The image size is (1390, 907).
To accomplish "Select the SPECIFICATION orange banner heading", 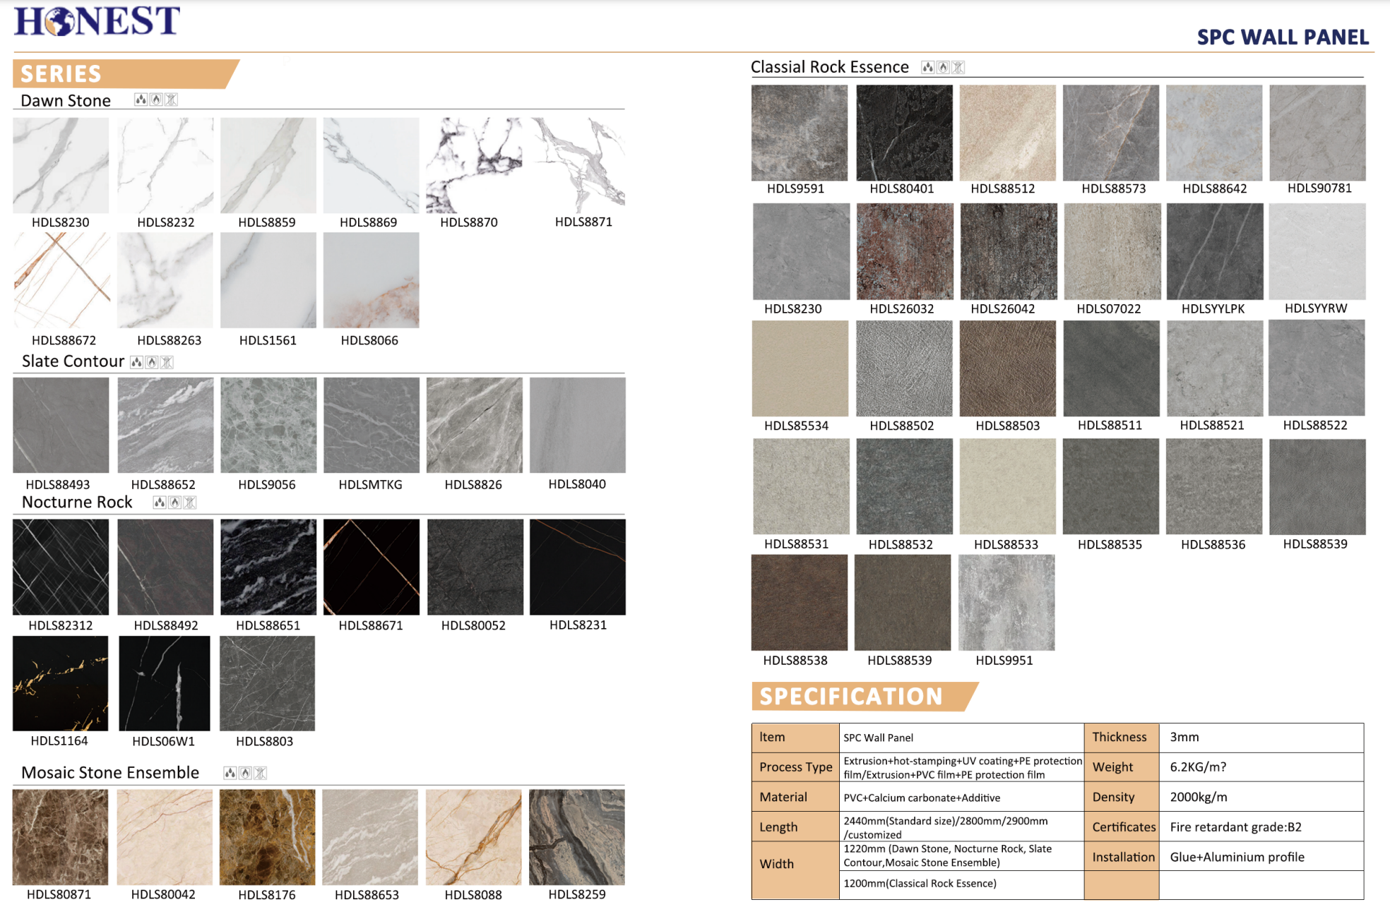I will tap(865, 697).
